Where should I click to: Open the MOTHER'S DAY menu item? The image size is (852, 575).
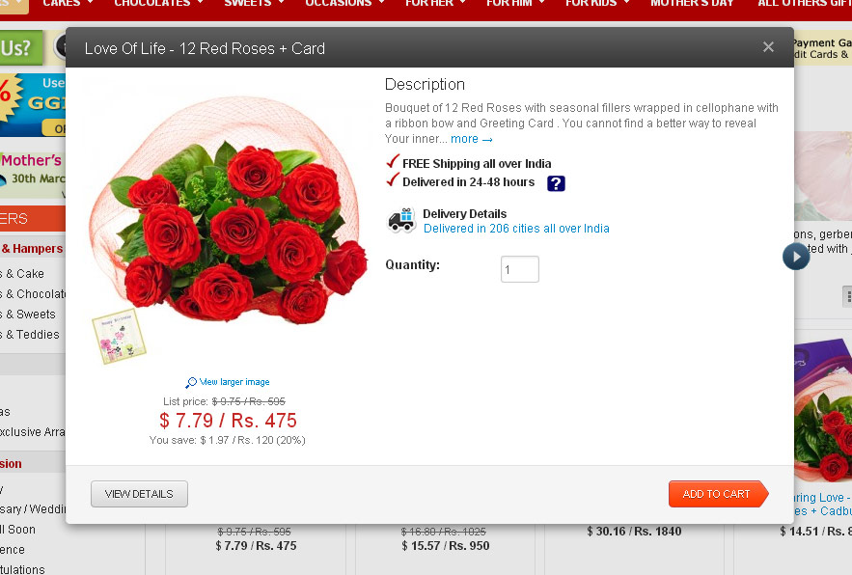(692, 3)
